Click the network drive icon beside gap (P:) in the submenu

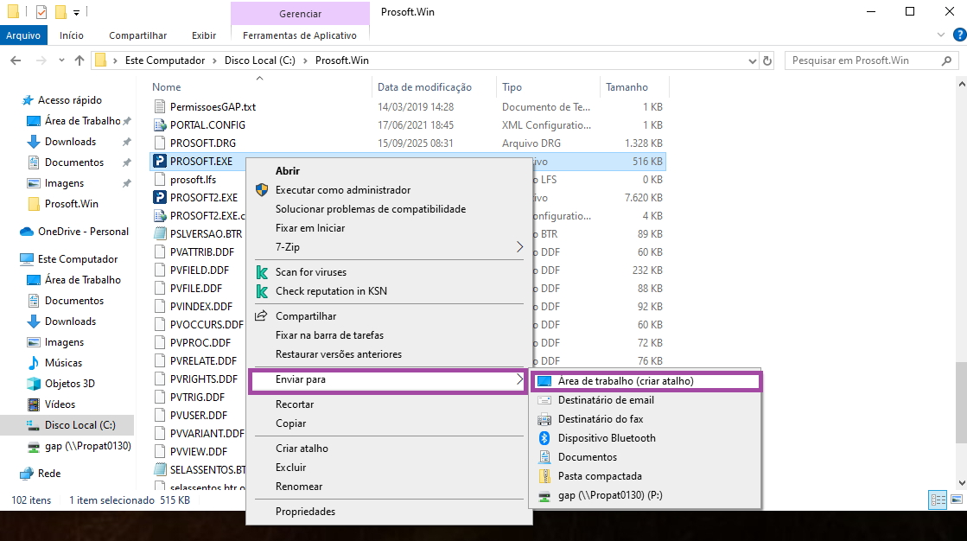[544, 495]
